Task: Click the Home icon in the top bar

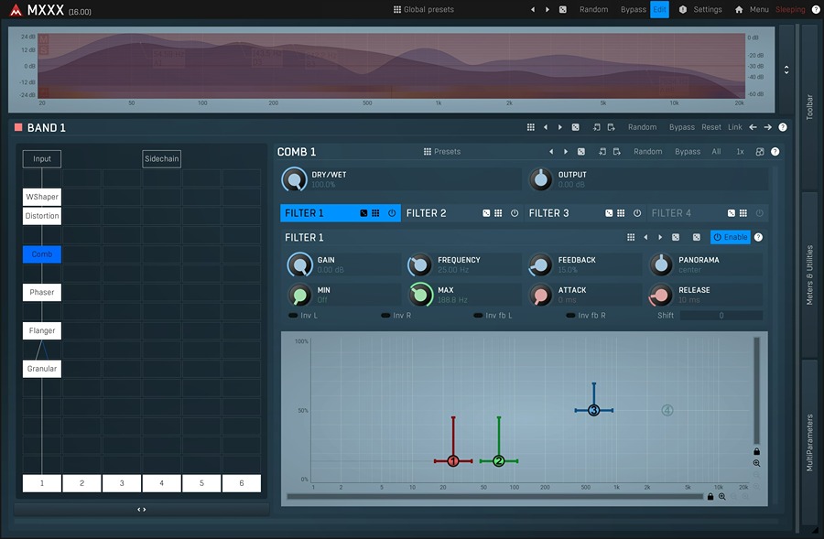Action: [738, 9]
